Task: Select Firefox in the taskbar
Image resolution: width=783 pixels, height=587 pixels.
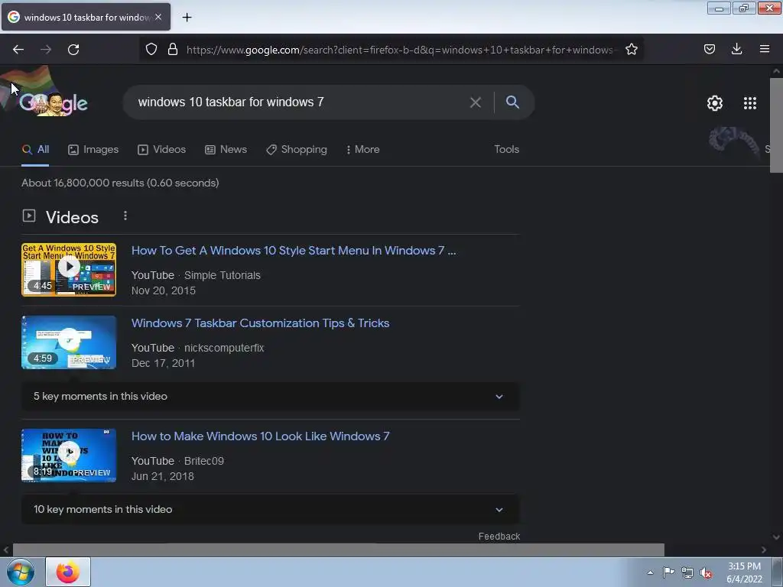Action: pos(68,572)
